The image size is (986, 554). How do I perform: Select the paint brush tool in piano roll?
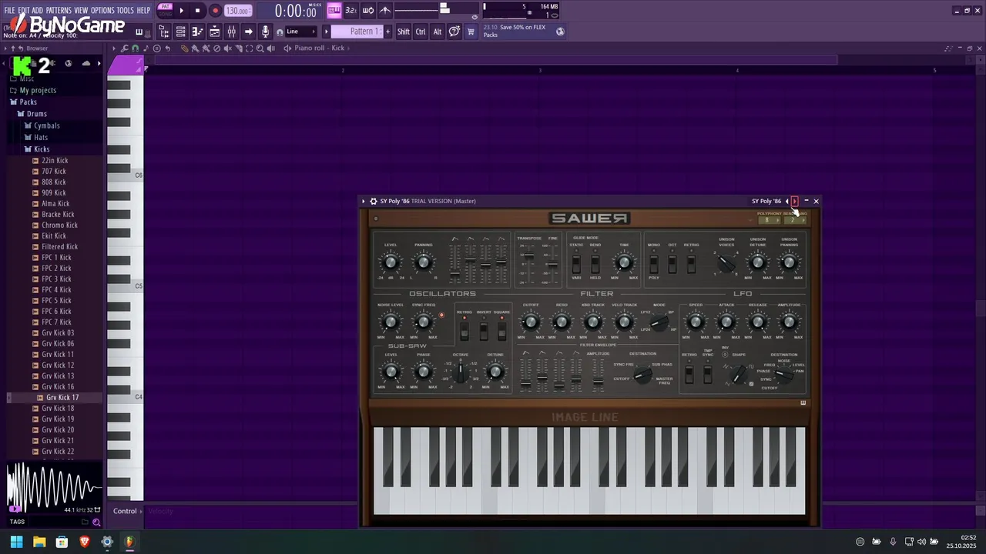(x=195, y=48)
